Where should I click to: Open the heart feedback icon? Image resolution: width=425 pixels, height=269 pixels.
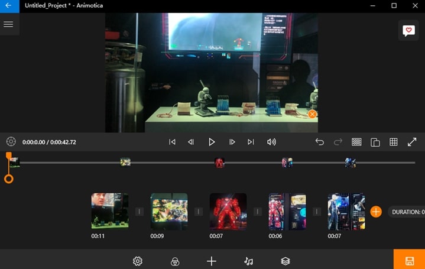click(408, 31)
